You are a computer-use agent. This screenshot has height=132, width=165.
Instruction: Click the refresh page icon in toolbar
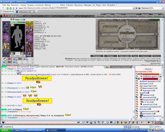point(16,8)
